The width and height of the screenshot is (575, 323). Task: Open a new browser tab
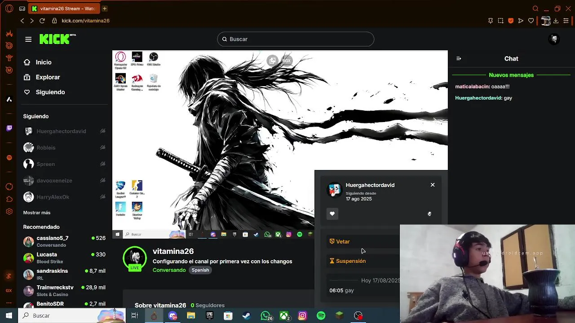click(x=105, y=9)
